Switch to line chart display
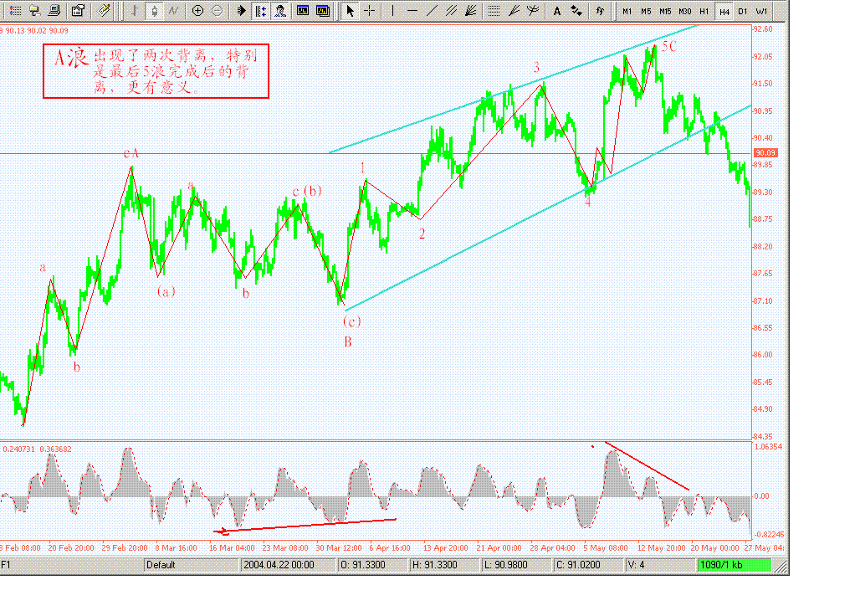855x611 pixels. (173, 10)
